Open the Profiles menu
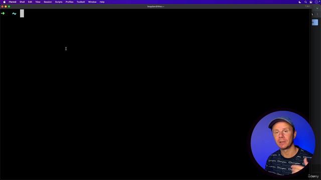The height and width of the screenshot is (180, 321). tap(69, 2)
